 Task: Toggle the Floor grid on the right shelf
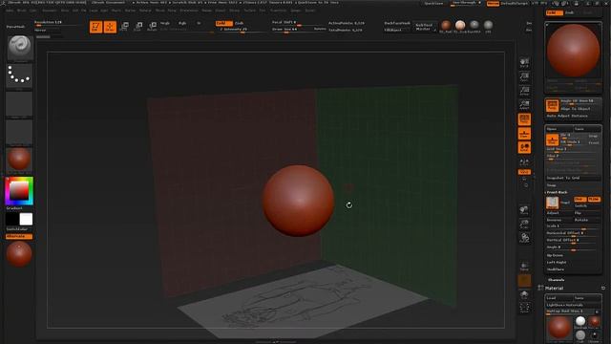click(524, 134)
